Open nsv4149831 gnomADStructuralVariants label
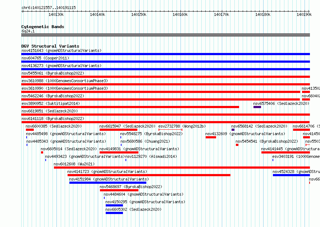The width and height of the screenshot is (320, 227). (139, 149)
